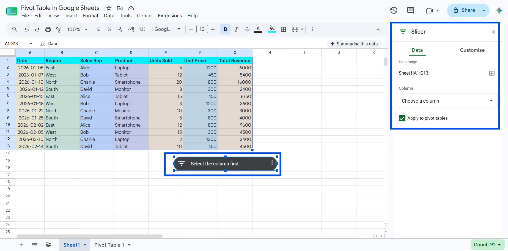Screen dimensions: 508x251
Task: Decrease font size minus button
Action: [x=191, y=29]
